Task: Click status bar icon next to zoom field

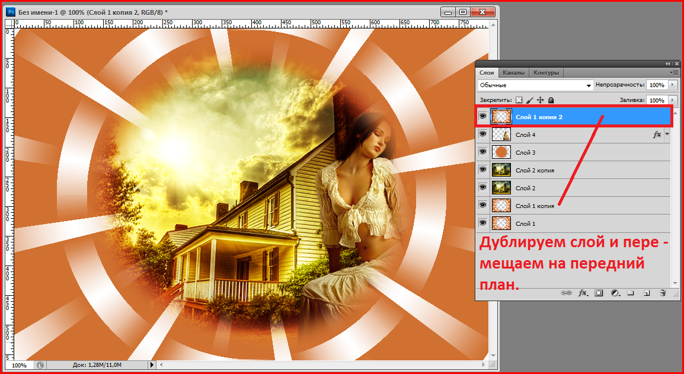Action: [x=40, y=365]
